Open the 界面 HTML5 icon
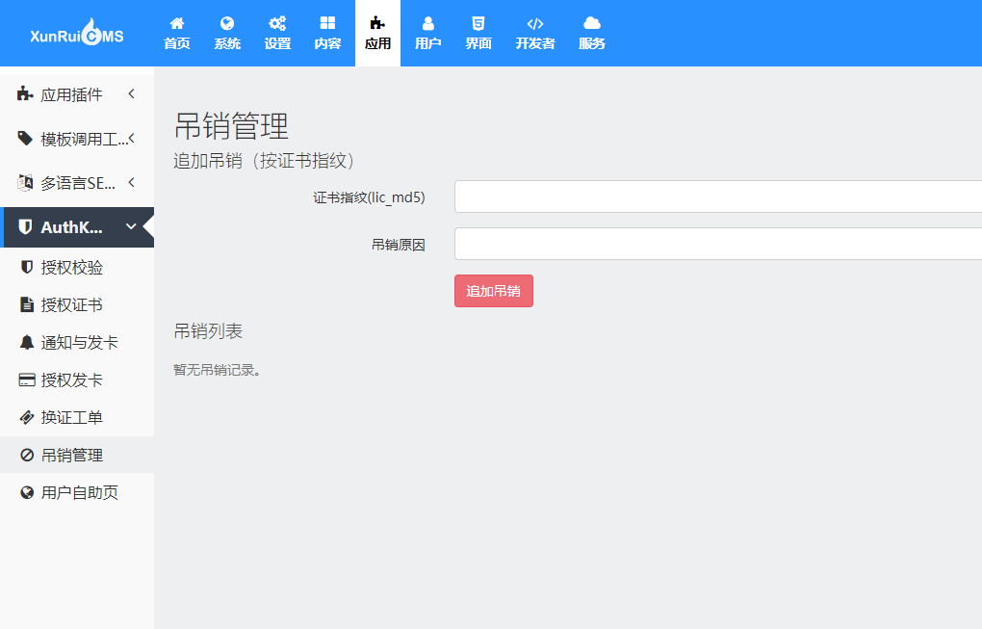982x629 pixels. [x=478, y=23]
